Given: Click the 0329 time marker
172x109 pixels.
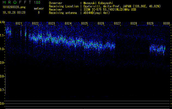Looking at the screenshot, I should click(x=150, y=23).
